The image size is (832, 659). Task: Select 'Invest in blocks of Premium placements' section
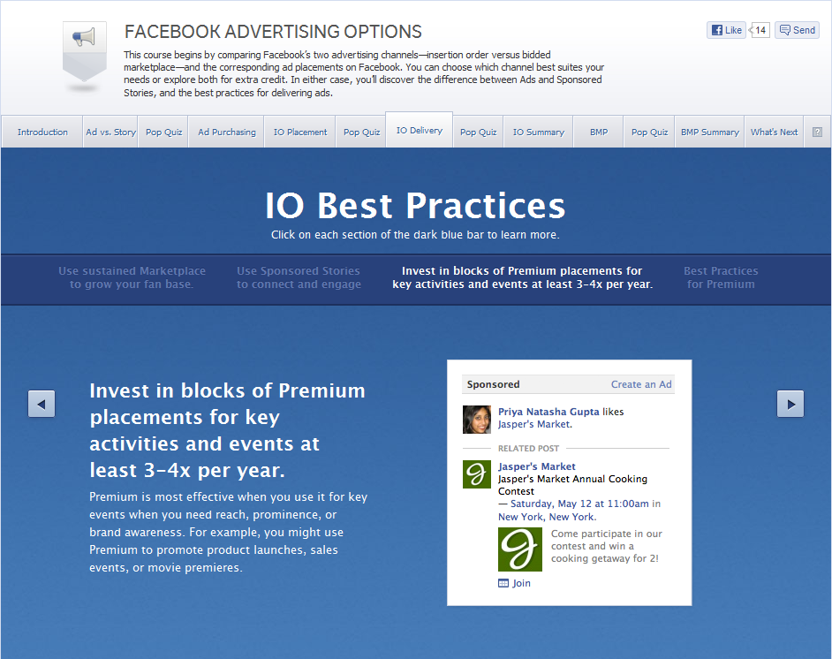point(523,277)
